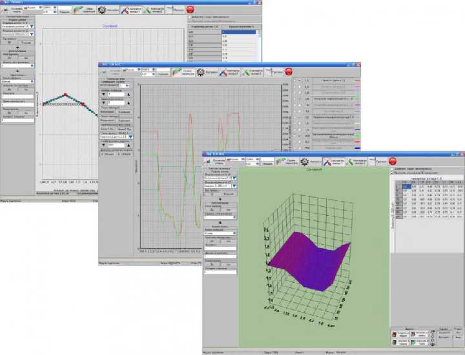
Task: Click 2D button in front window left panel
Action: point(212,195)
